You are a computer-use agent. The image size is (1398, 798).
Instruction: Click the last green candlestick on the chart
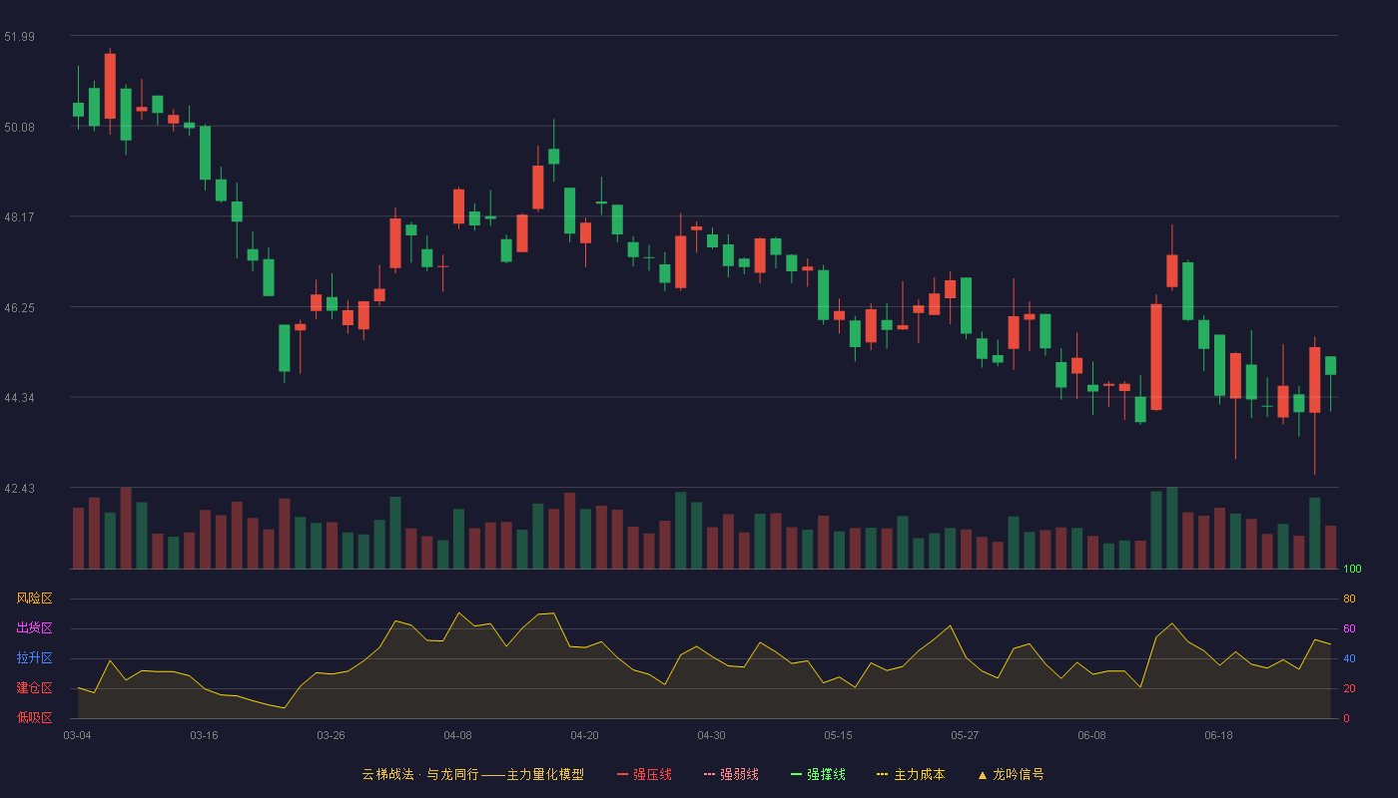tap(1330, 365)
